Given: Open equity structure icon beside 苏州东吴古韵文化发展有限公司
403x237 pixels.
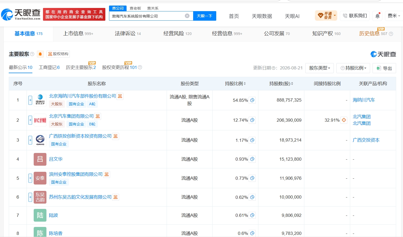Looking at the screenshot, I should [x=115, y=197].
